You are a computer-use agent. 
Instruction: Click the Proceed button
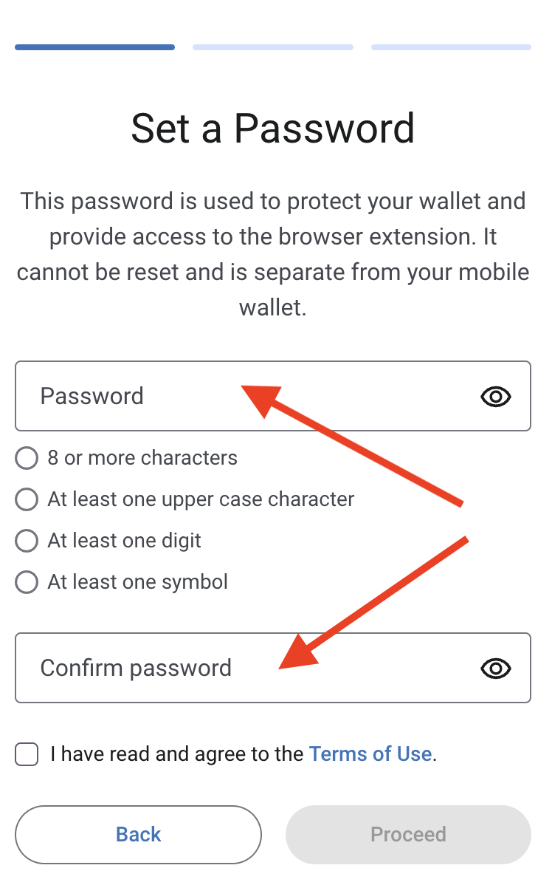pos(408,834)
